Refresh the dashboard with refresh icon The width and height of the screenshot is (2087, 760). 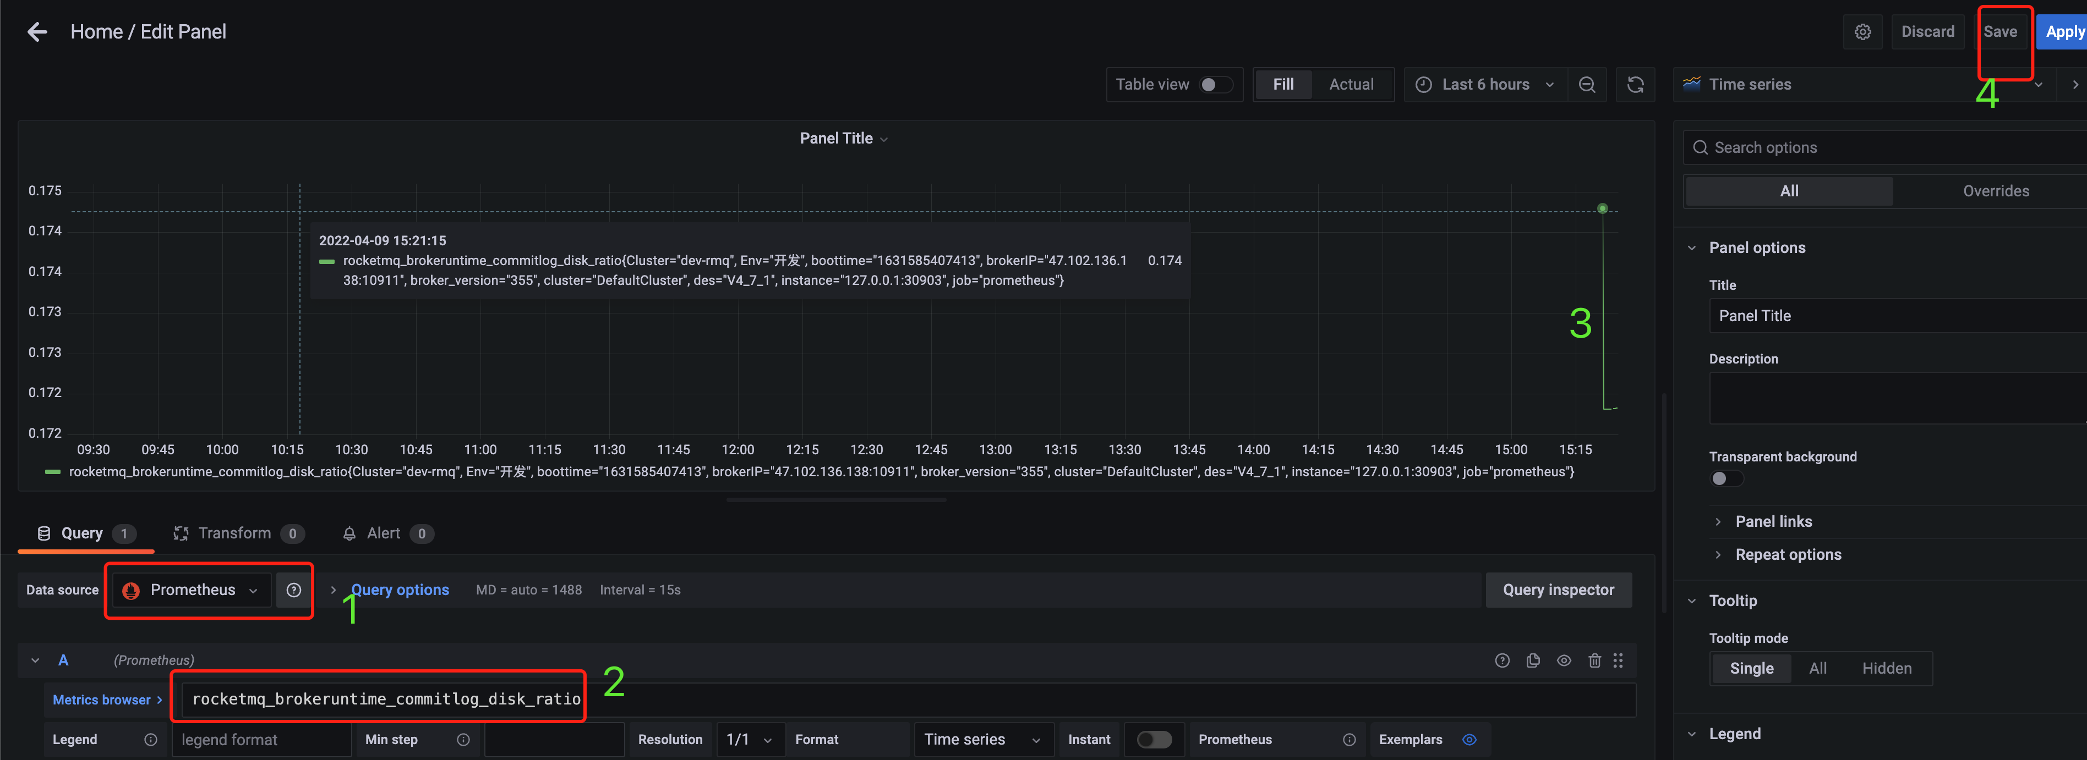click(1635, 84)
